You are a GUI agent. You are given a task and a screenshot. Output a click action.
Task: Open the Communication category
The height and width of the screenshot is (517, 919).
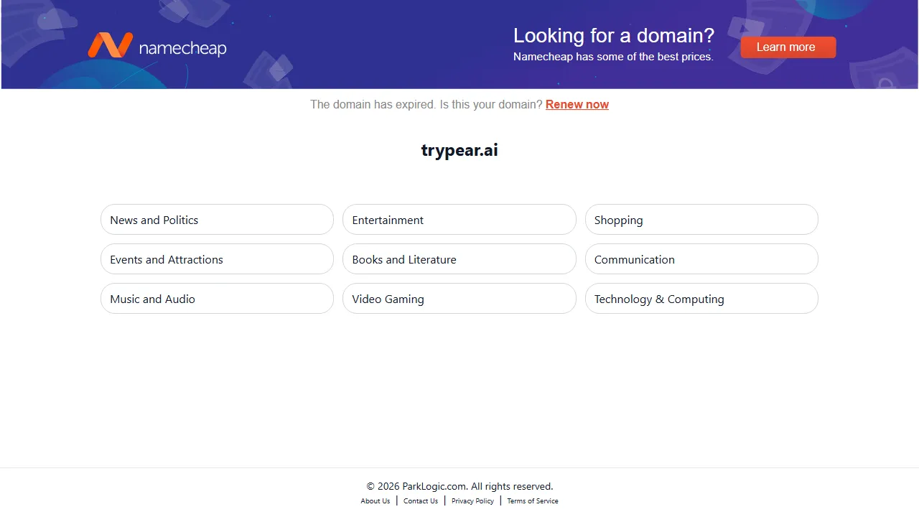pyautogui.click(x=701, y=259)
